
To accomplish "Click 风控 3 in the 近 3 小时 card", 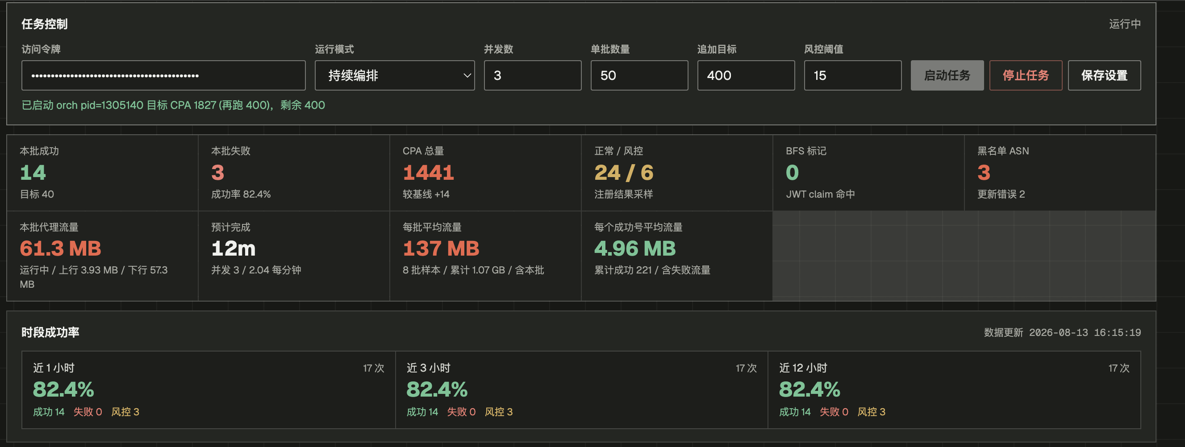I will click(499, 412).
